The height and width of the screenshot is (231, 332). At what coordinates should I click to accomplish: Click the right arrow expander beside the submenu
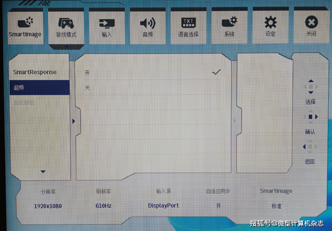point(73,121)
